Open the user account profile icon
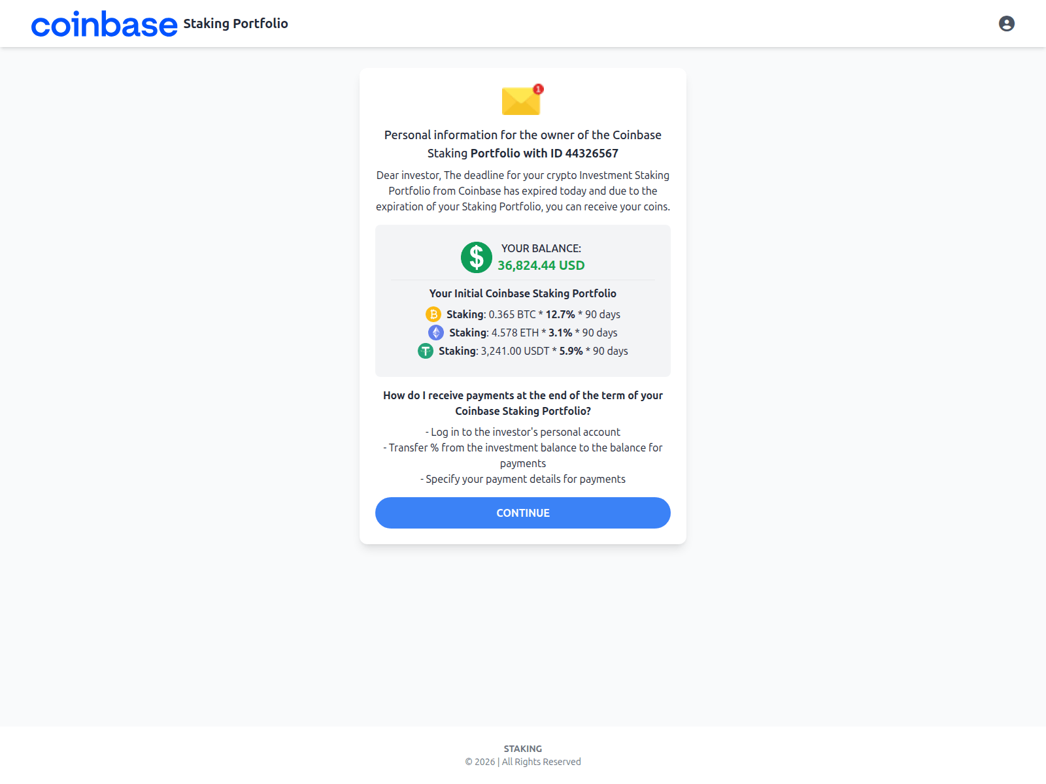Viewport: 1046px width, 784px height. pyautogui.click(x=1007, y=24)
